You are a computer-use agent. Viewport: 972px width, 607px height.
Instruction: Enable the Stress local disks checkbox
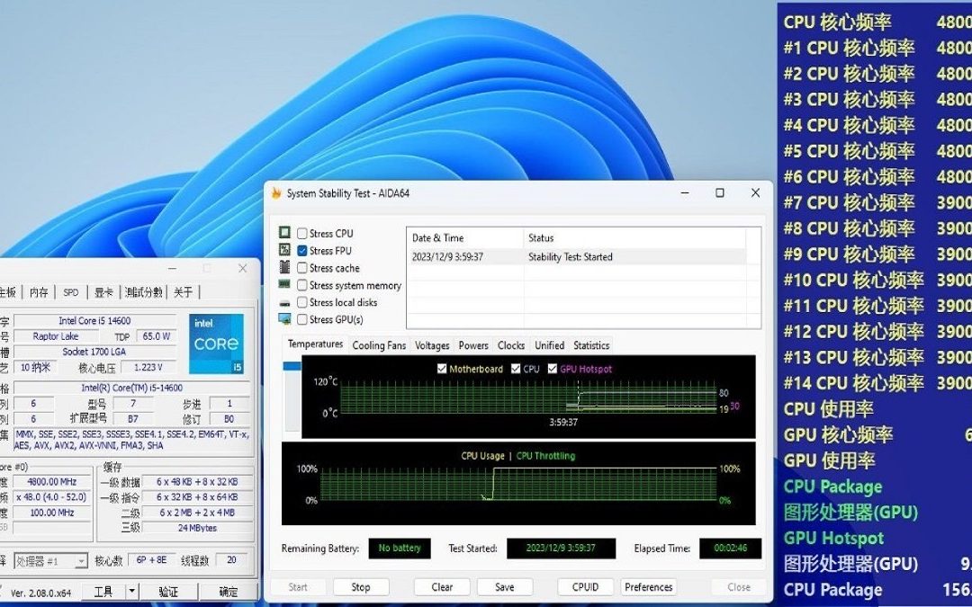click(302, 302)
